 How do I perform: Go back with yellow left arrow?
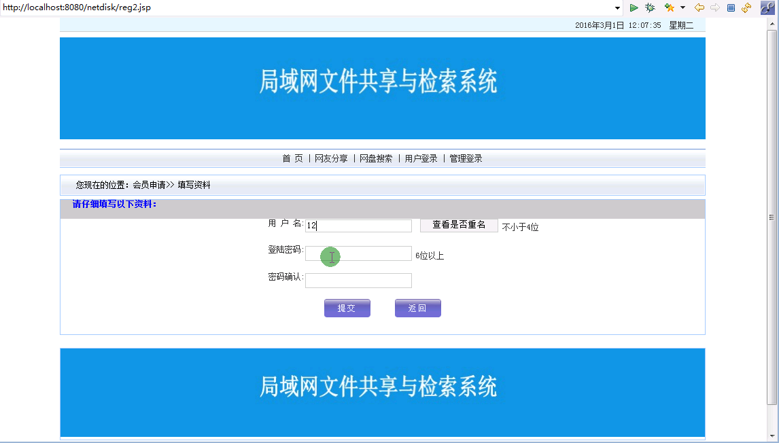[x=699, y=8]
